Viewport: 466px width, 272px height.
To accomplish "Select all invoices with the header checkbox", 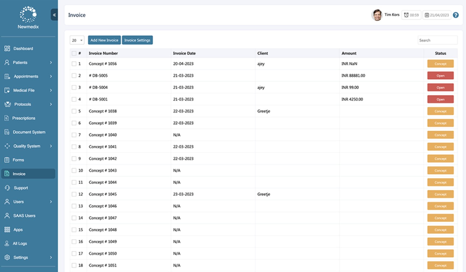I will (74, 53).
